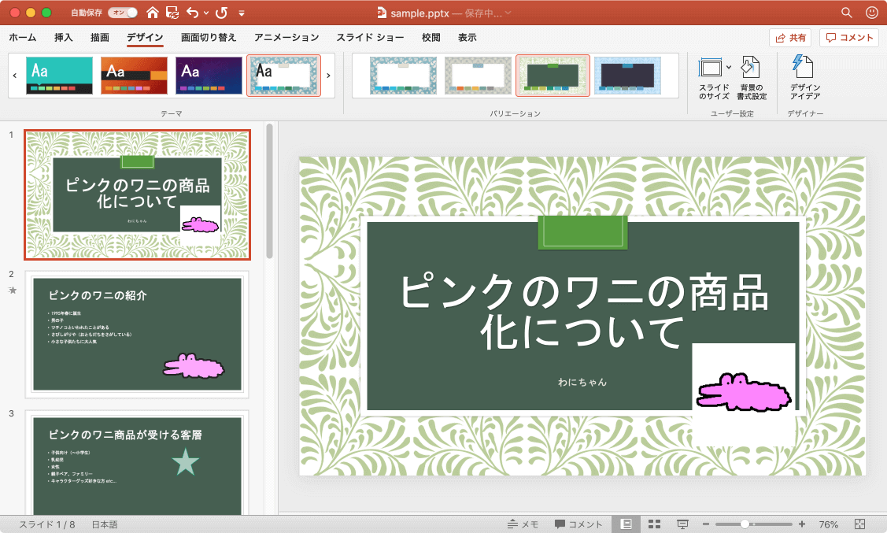The width and height of the screenshot is (887, 533).
Task: Switch to slide sorter grid view
Action: [x=654, y=524]
